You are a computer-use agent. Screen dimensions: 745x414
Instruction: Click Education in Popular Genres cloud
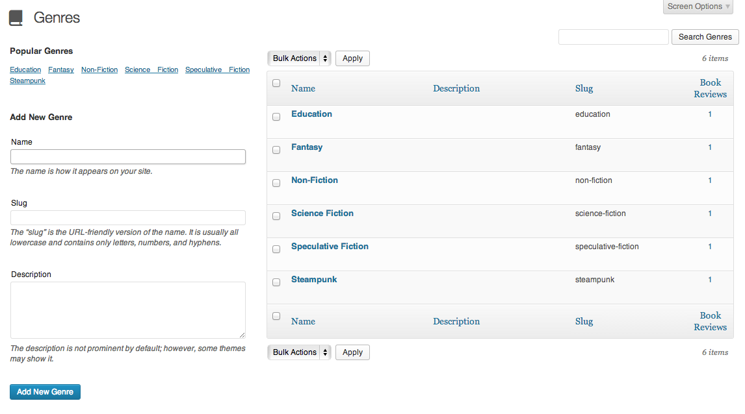(25, 69)
